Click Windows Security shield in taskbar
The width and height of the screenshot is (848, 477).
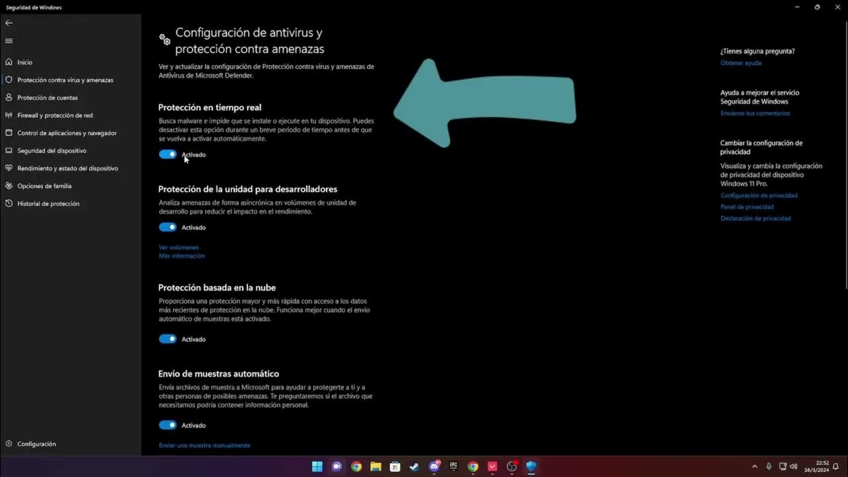click(531, 466)
